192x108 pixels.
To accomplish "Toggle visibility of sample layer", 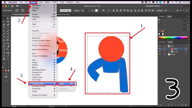I will click(x=160, y=54).
